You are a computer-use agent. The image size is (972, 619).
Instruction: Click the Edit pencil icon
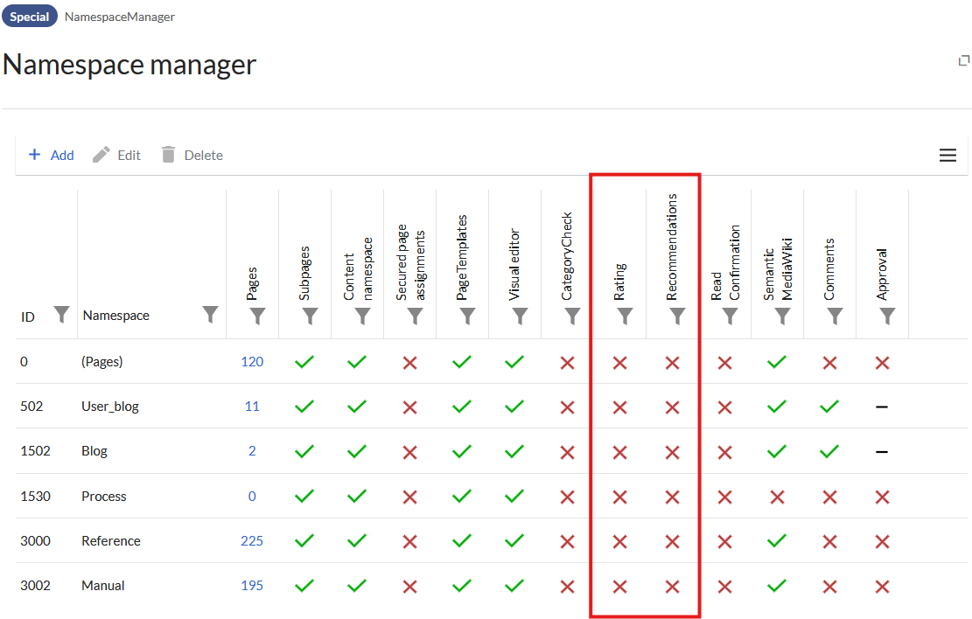click(x=101, y=155)
